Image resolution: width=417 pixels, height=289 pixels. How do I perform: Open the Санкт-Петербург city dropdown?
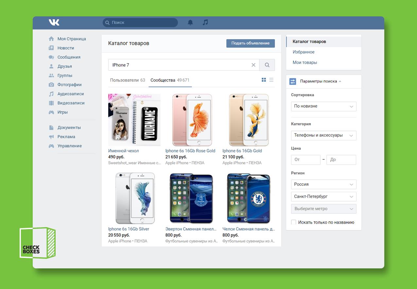[323, 196]
